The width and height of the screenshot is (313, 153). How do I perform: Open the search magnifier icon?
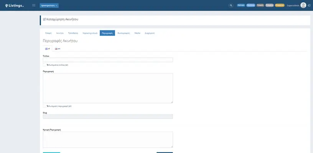click(231, 5)
